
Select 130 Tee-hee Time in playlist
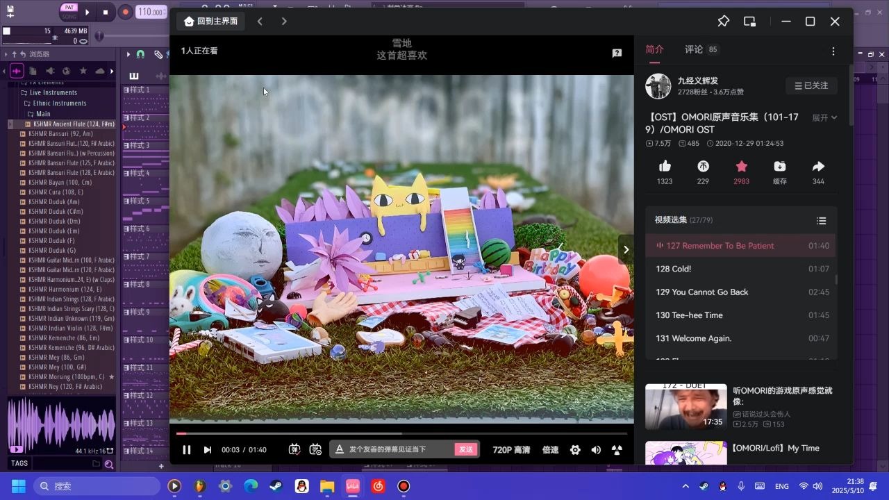tap(741, 315)
